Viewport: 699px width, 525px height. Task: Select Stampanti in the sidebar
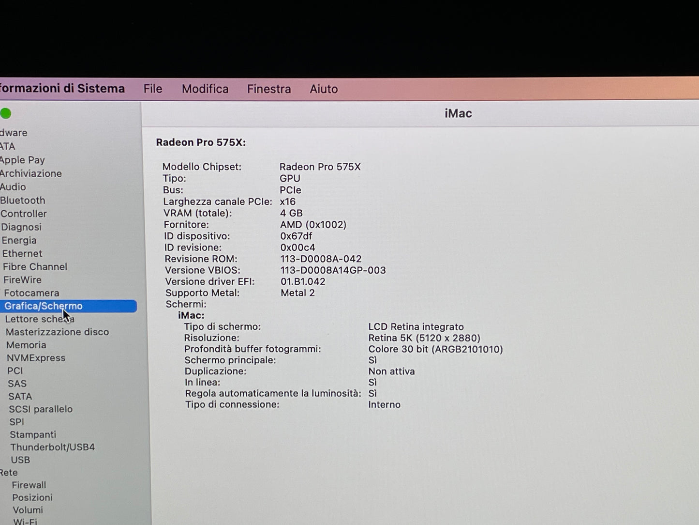(33, 434)
